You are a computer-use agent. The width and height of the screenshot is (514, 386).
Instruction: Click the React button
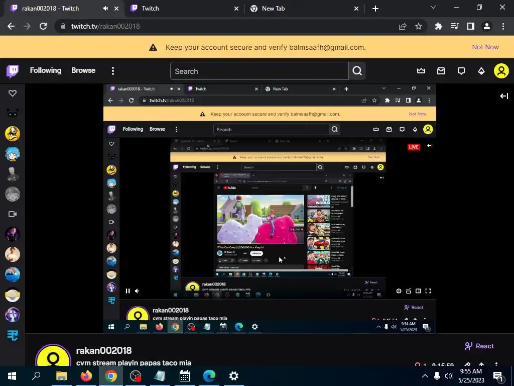coord(479,346)
